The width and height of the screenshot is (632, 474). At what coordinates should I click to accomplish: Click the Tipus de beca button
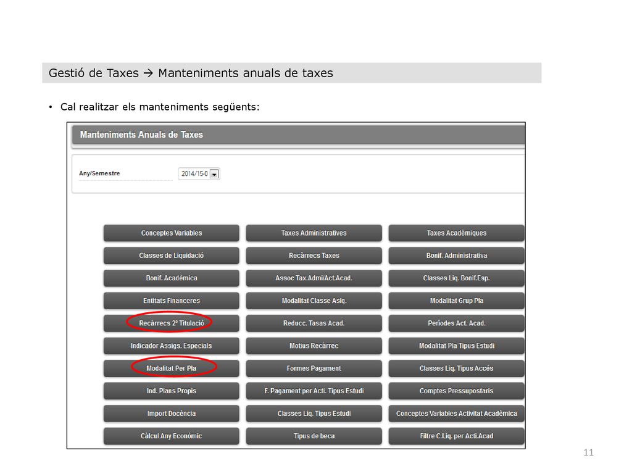click(314, 436)
